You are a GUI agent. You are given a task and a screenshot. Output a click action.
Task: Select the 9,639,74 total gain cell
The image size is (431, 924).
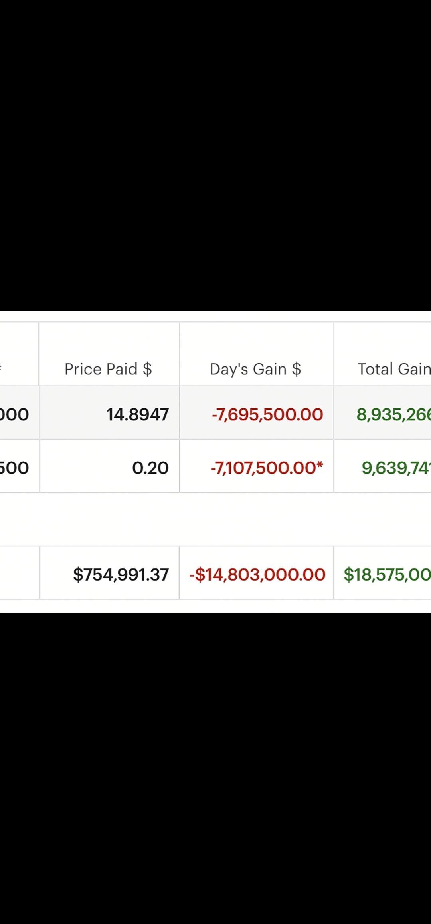pyautogui.click(x=395, y=468)
